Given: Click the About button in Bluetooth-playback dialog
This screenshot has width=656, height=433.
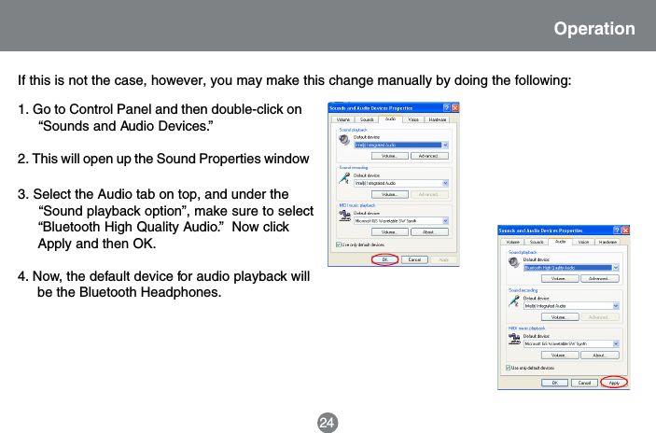Looking at the screenshot, I should 599,356.
